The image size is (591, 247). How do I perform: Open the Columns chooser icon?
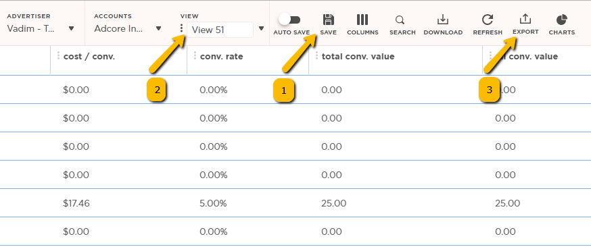pyautogui.click(x=362, y=20)
